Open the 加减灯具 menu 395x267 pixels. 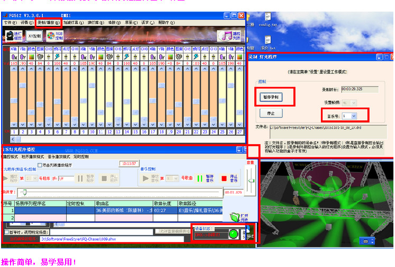(74, 23)
